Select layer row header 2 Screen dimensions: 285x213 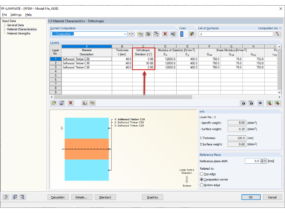[x=55, y=63]
